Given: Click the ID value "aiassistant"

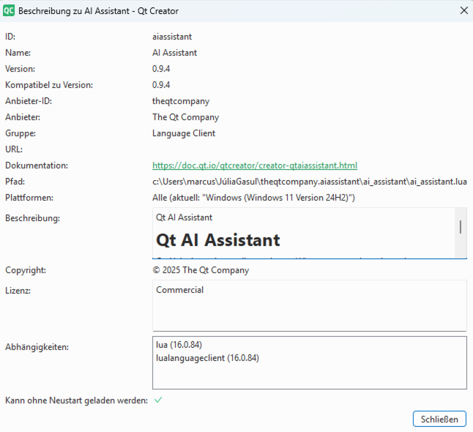Looking at the screenshot, I should [x=172, y=37].
